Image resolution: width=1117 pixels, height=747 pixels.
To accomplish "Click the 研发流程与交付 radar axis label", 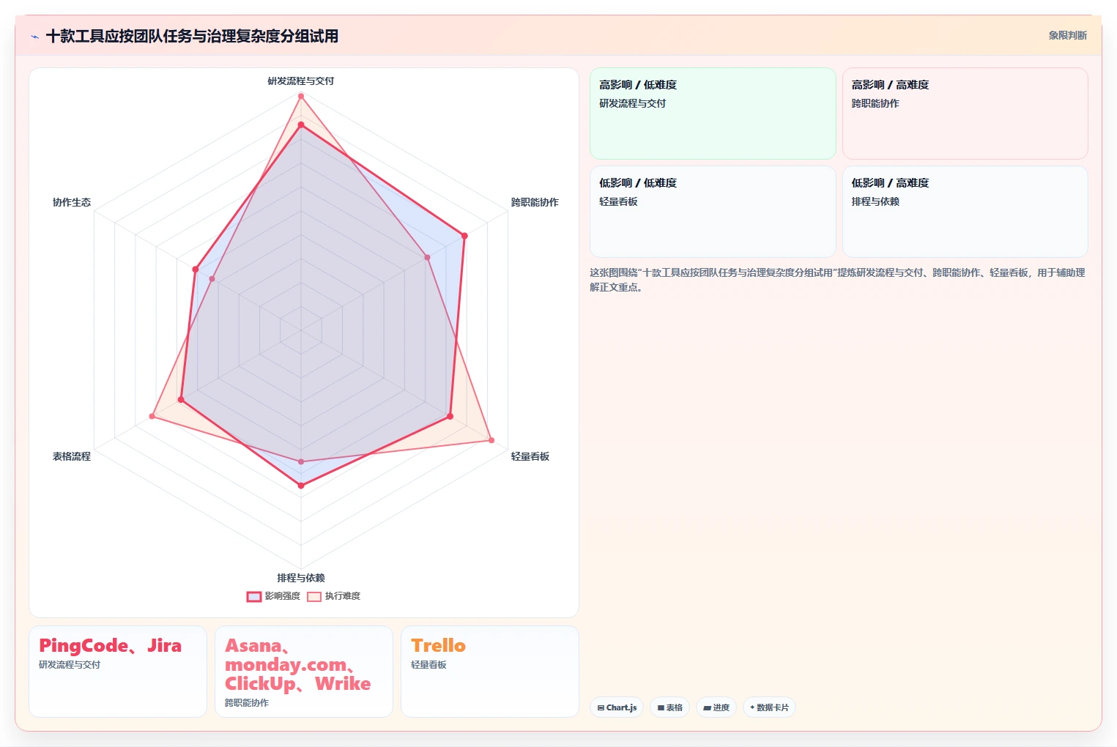I will [301, 81].
